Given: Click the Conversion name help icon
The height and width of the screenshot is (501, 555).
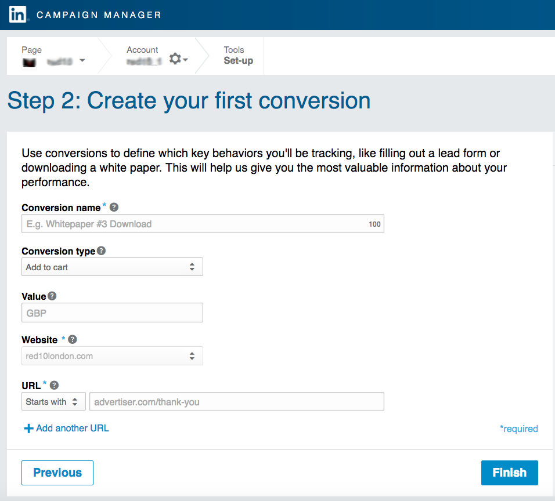Looking at the screenshot, I should pyautogui.click(x=114, y=207).
